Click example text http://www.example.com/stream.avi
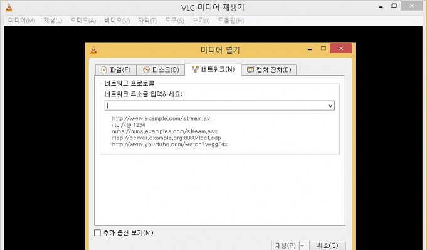Viewport: 427px width, 250px height. tap(162, 118)
